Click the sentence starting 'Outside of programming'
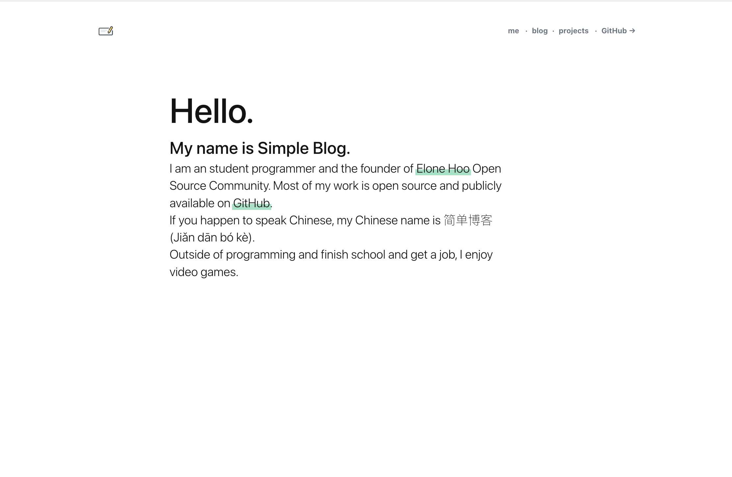This screenshot has width=732, height=477. (330, 255)
